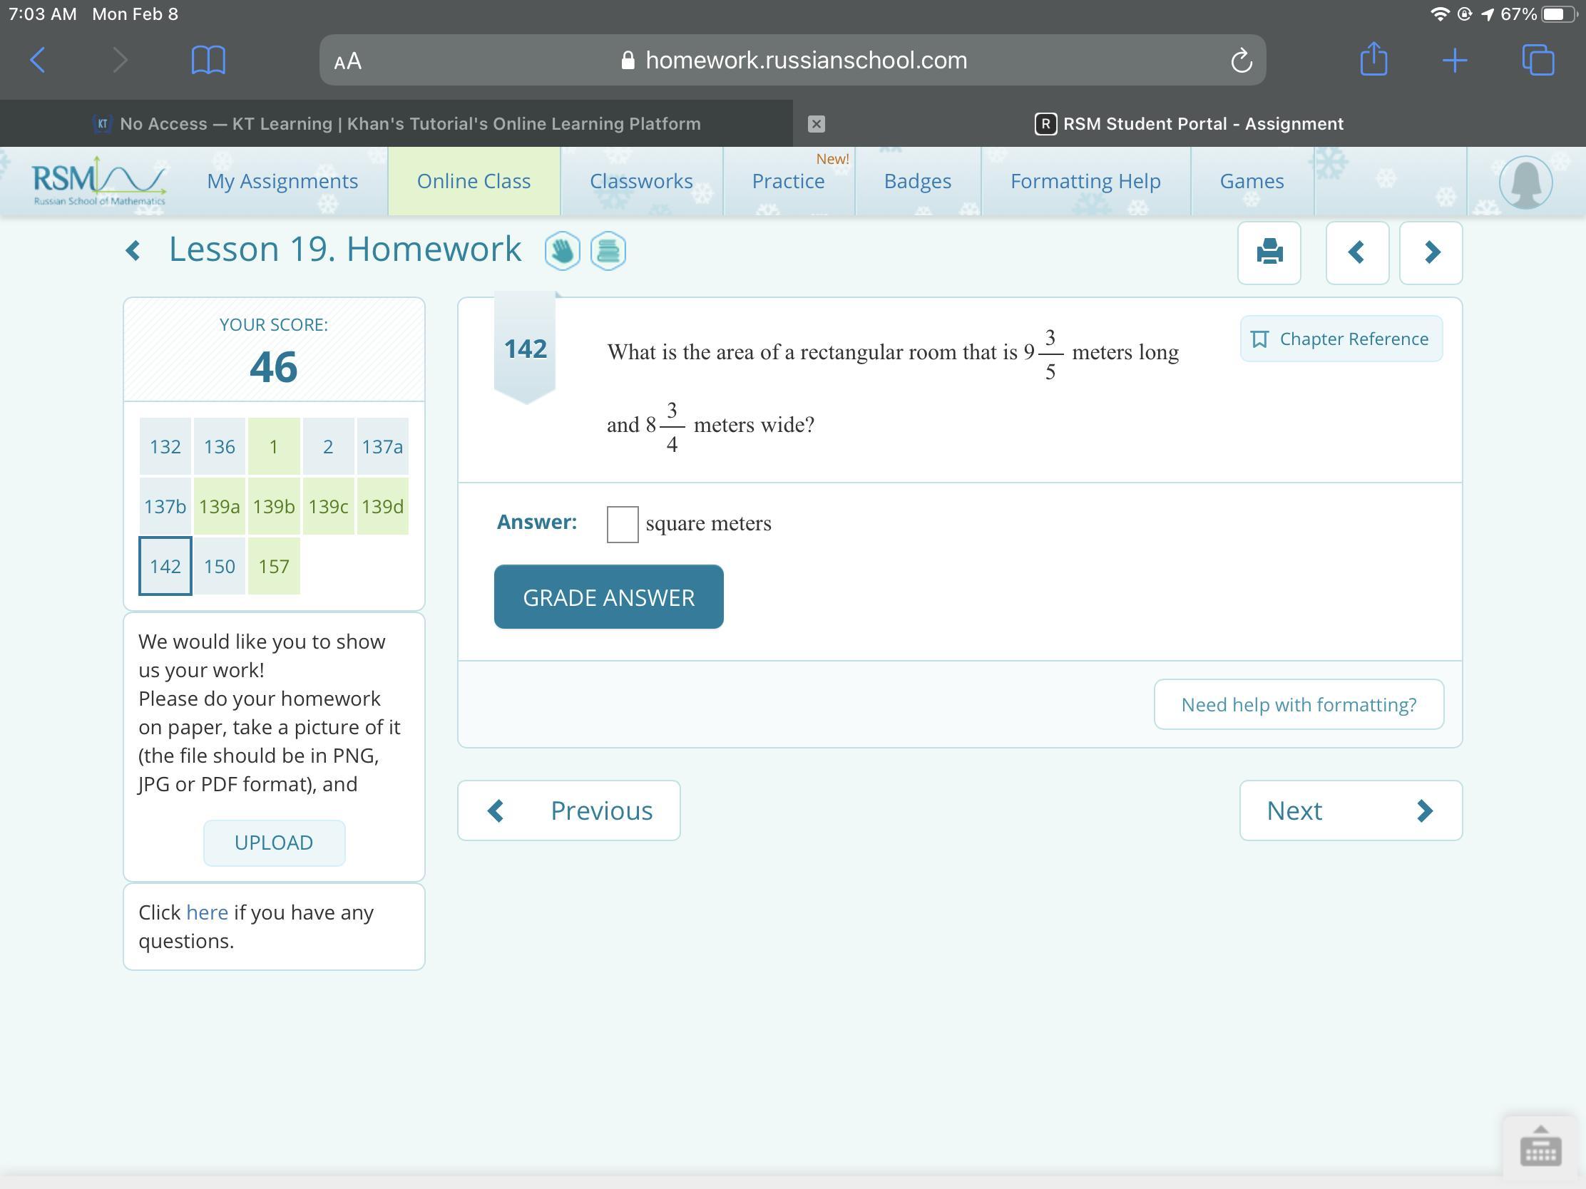Open Safari tab overview icon

point(1538,59)
